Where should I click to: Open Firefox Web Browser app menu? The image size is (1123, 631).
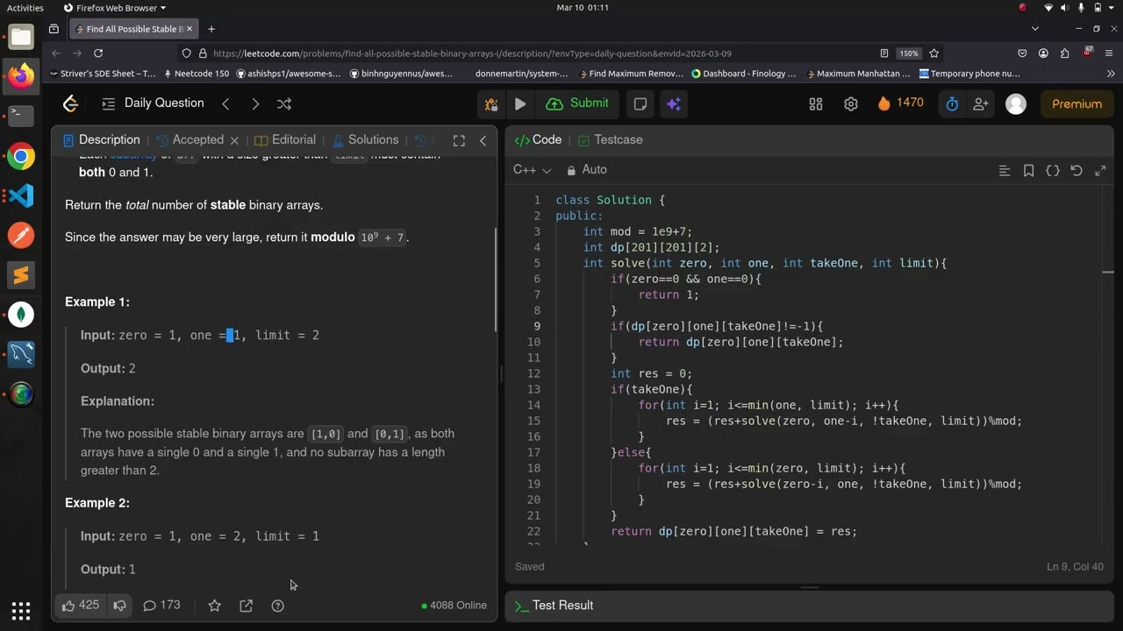tap(115, 8)
